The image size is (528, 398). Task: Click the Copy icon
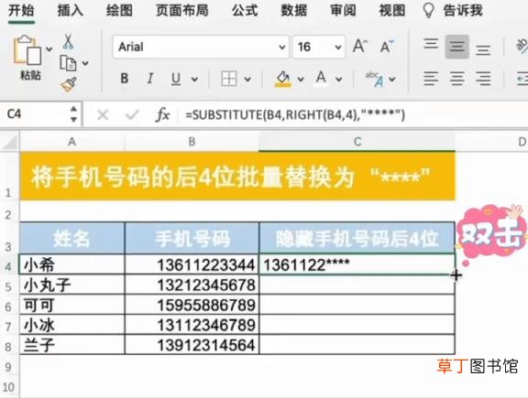[68, 63]
